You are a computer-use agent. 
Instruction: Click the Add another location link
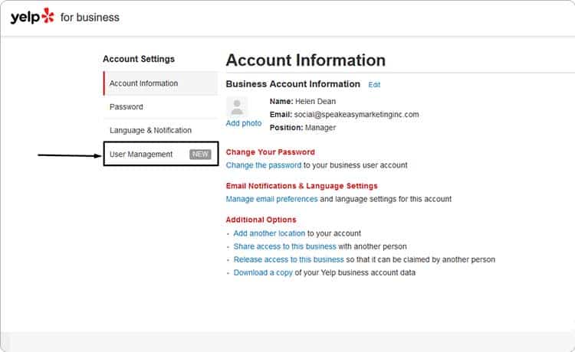[x=269, y=233]
